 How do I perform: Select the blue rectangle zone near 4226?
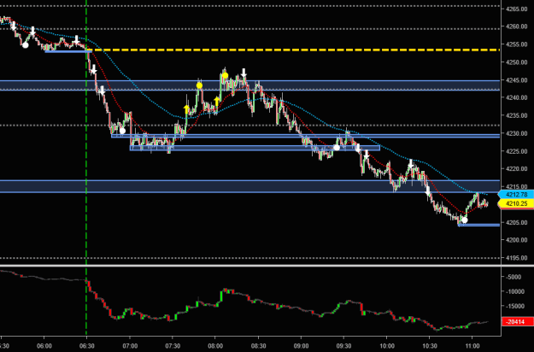point(255,148)
